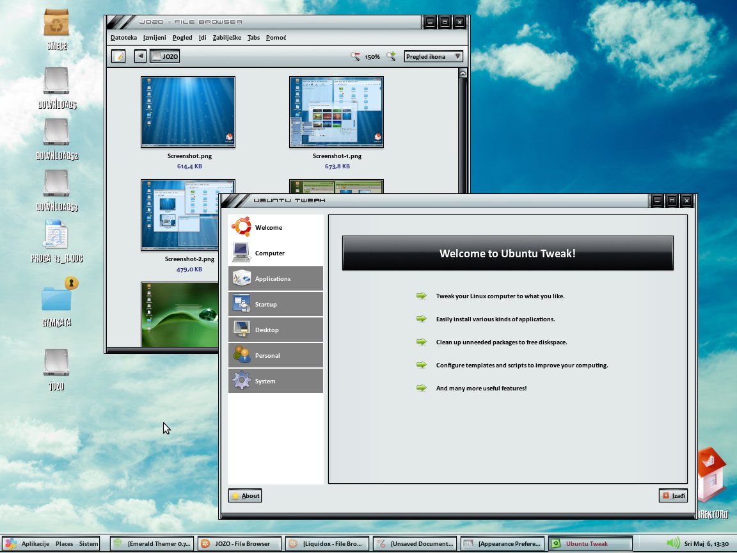Zoom in with the magnifier plus icon
This screenshot has height=553, width=737.
[x=391, y=56]
